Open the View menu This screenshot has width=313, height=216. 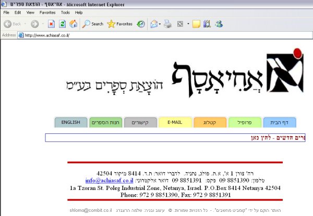(30, 12)
